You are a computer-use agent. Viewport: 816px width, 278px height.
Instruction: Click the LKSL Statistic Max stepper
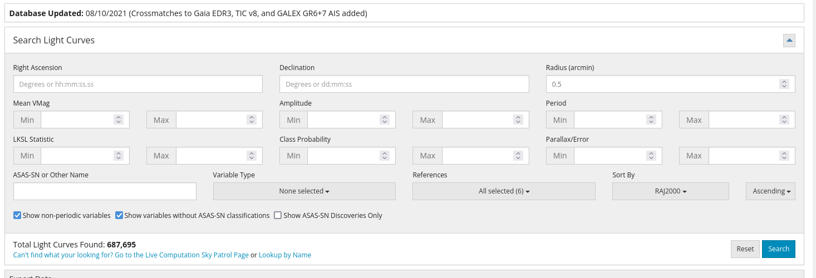(x=251, y=156)
